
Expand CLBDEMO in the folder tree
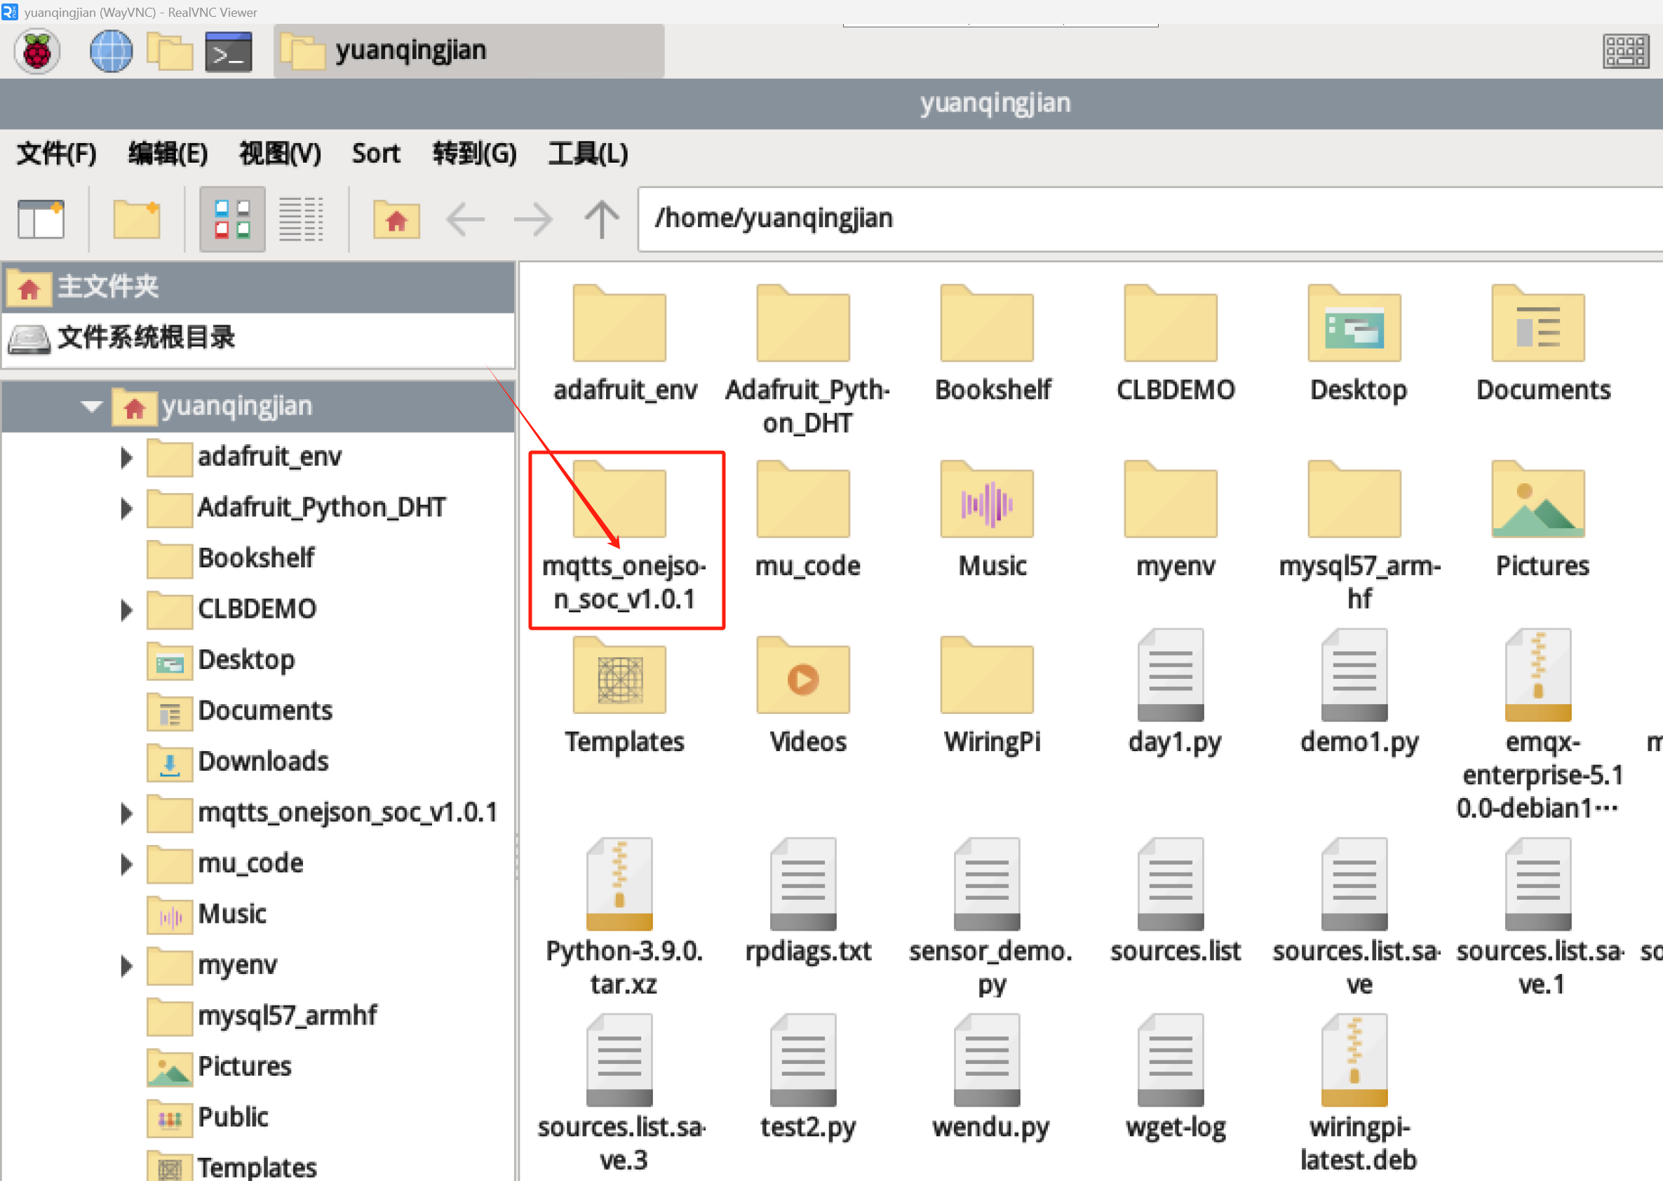126,609
